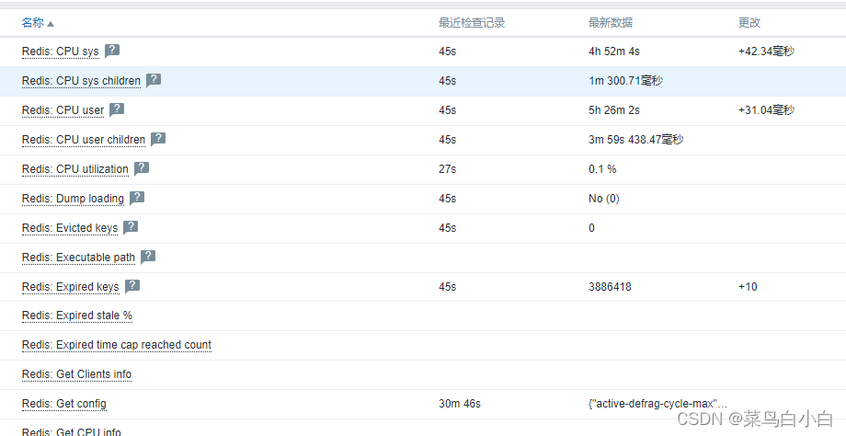846x436 pixels.
Task: Open help icon for CPU utilization
Action: pos(142,168)
